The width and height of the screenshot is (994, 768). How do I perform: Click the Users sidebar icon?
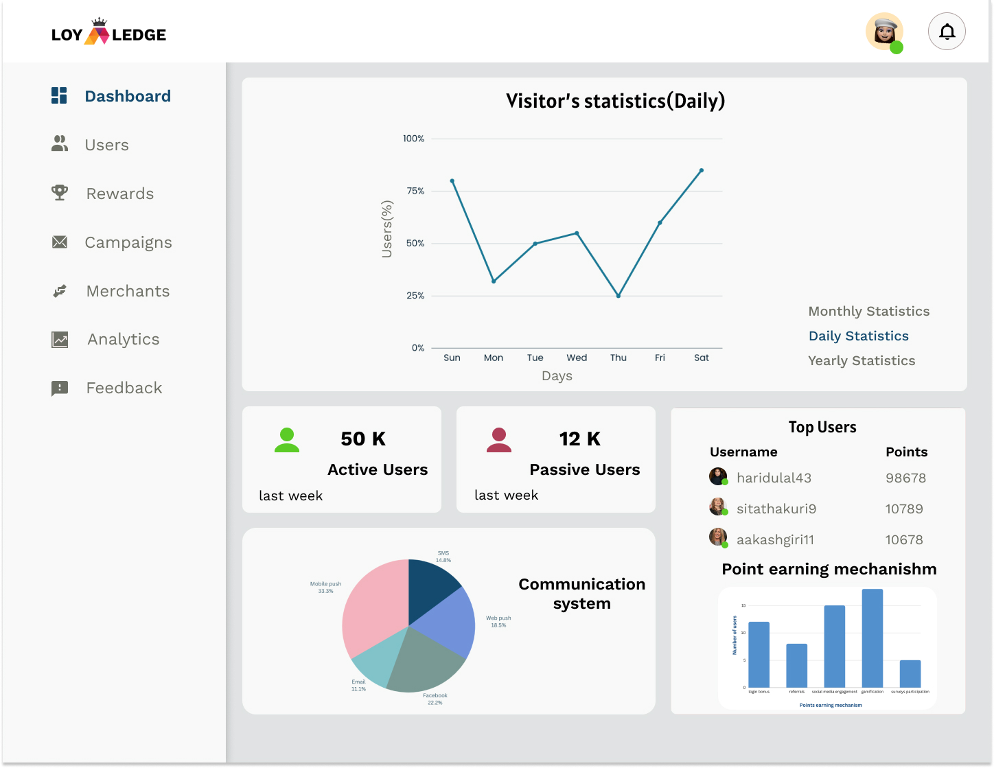click(60, 144)
